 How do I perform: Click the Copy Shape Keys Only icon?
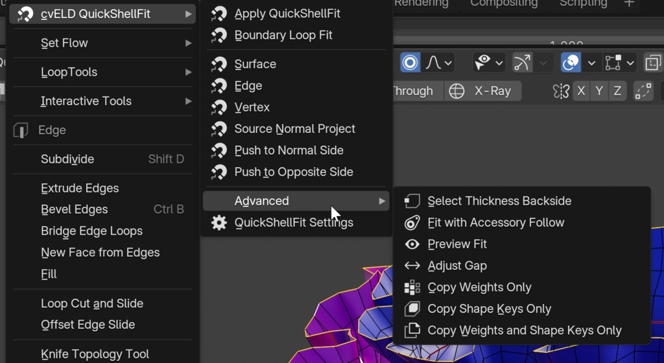(412, 309)
